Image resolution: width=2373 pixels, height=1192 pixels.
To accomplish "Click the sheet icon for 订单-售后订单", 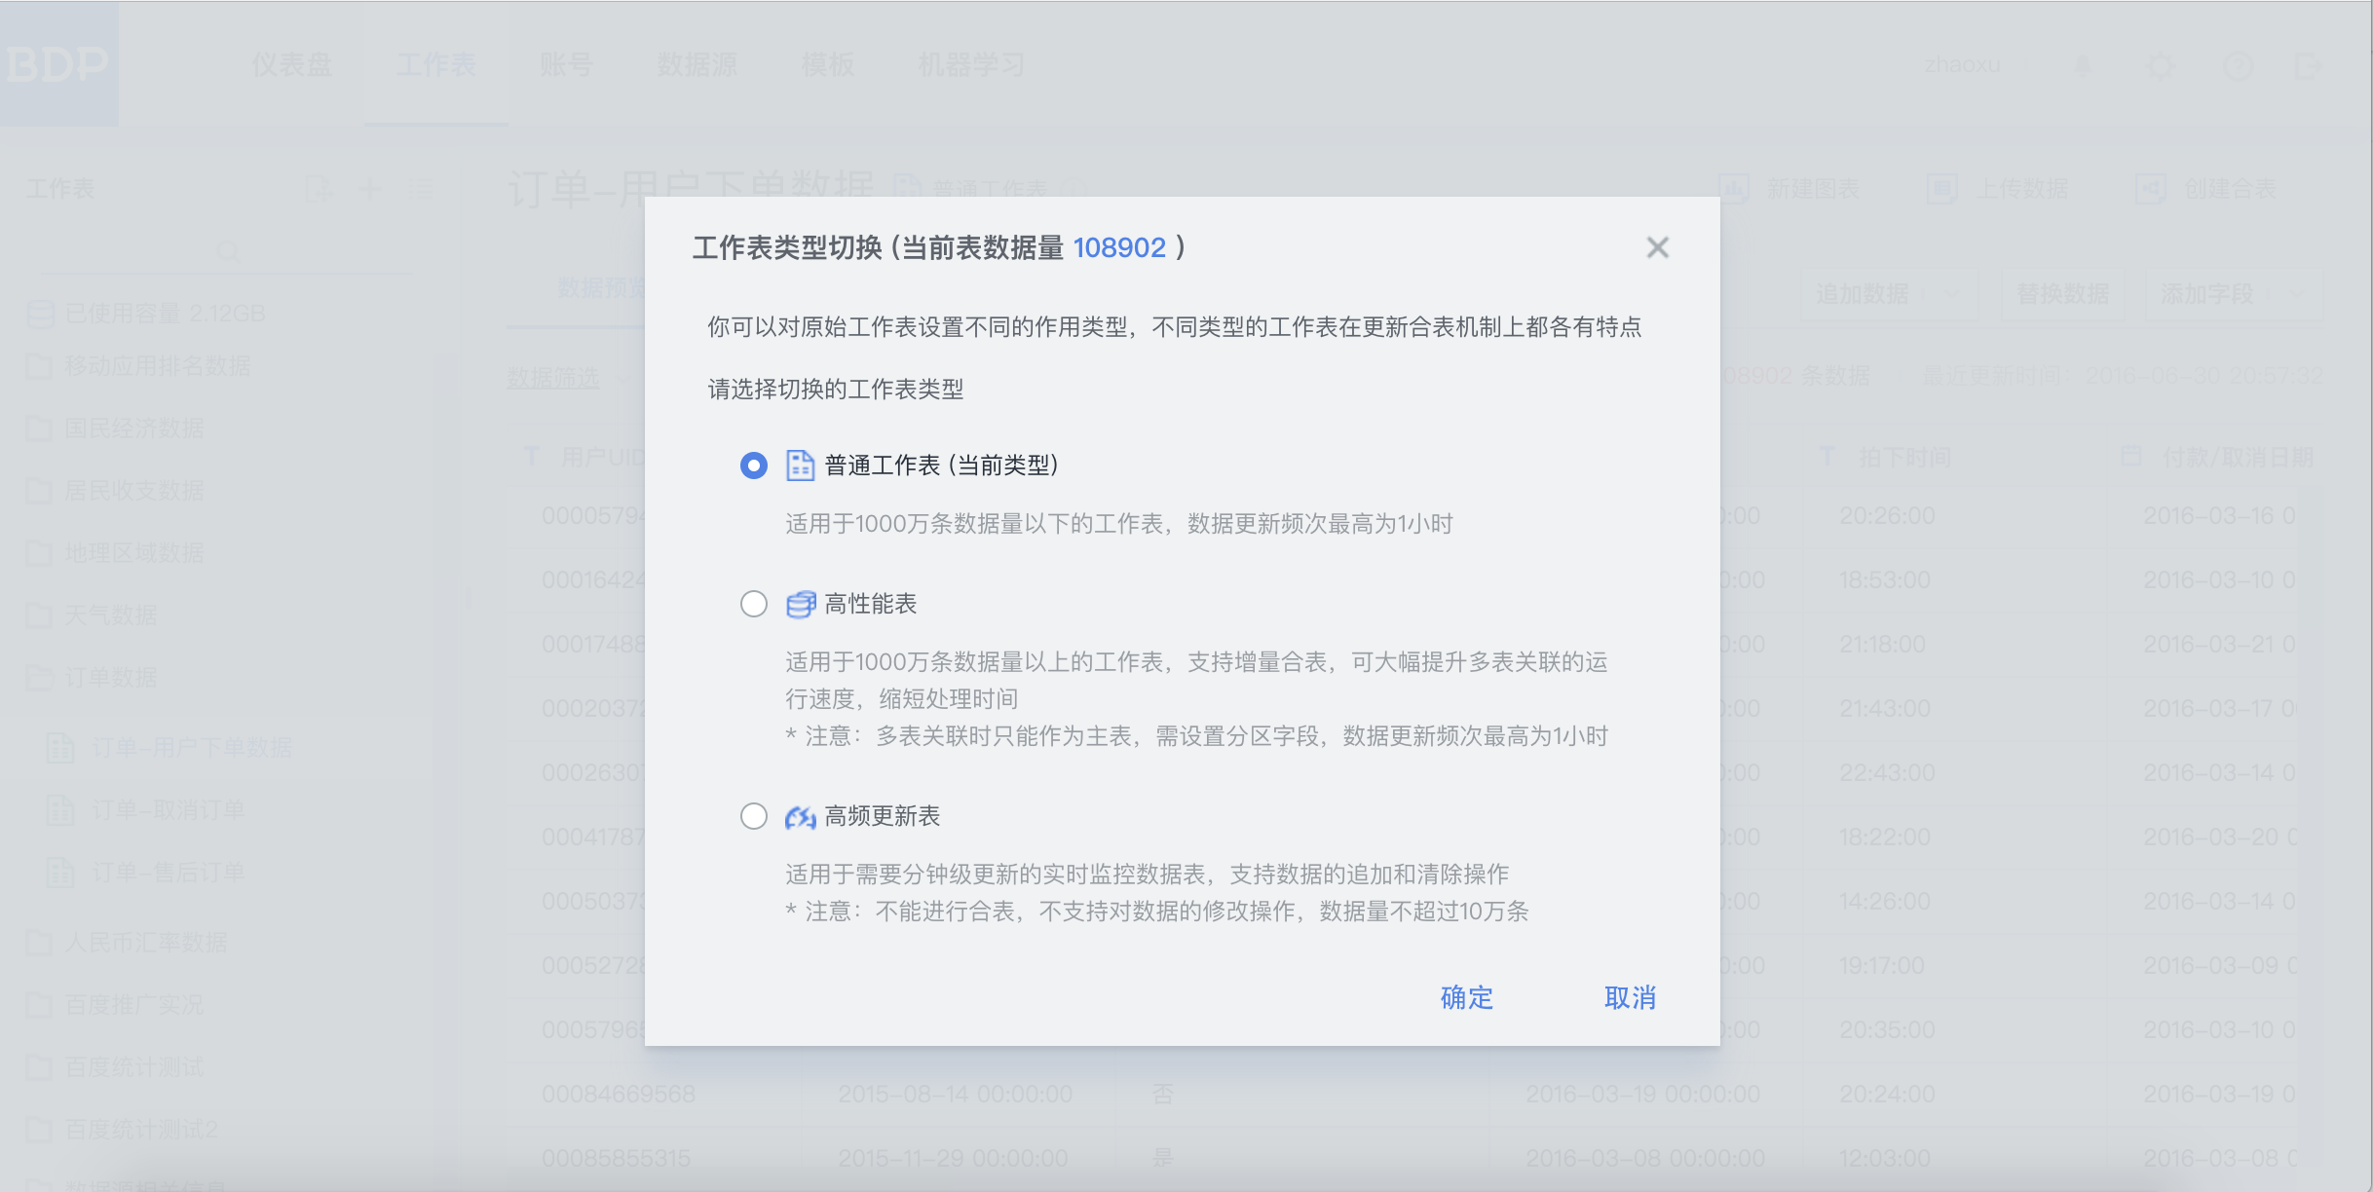I will (x=60, y=873).
